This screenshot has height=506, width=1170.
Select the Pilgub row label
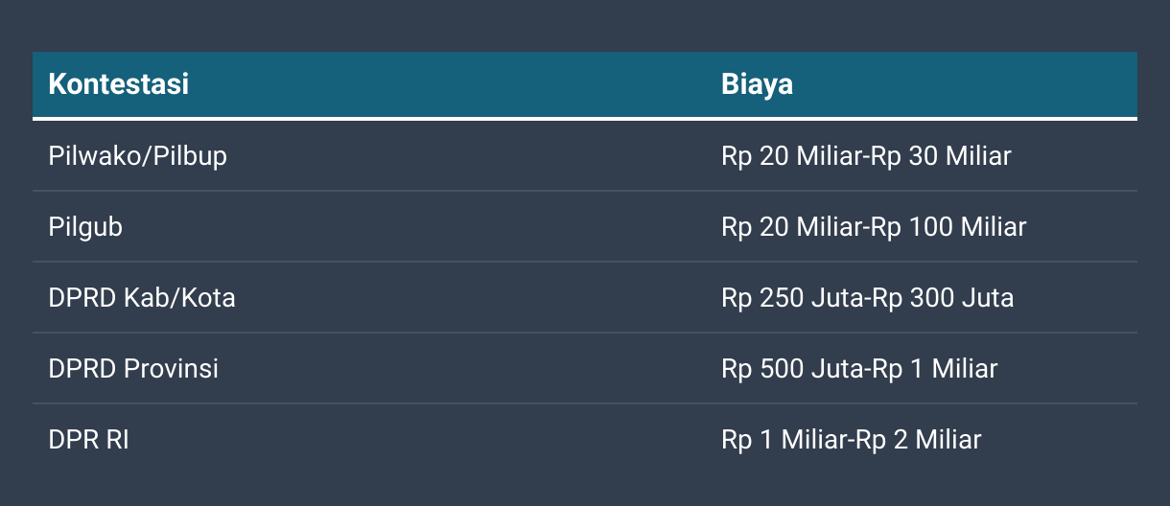tap(85, 227)
